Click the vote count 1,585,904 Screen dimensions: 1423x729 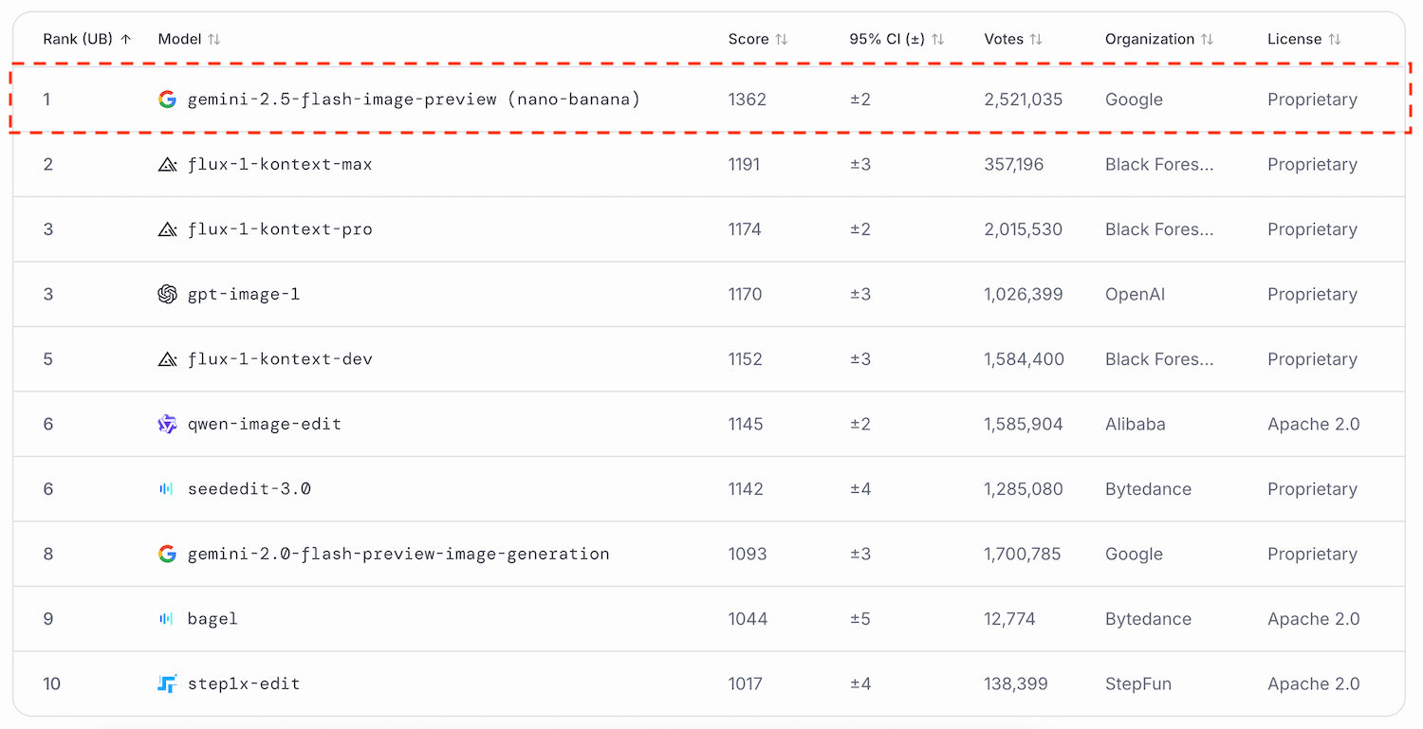tap(1025, 424)
